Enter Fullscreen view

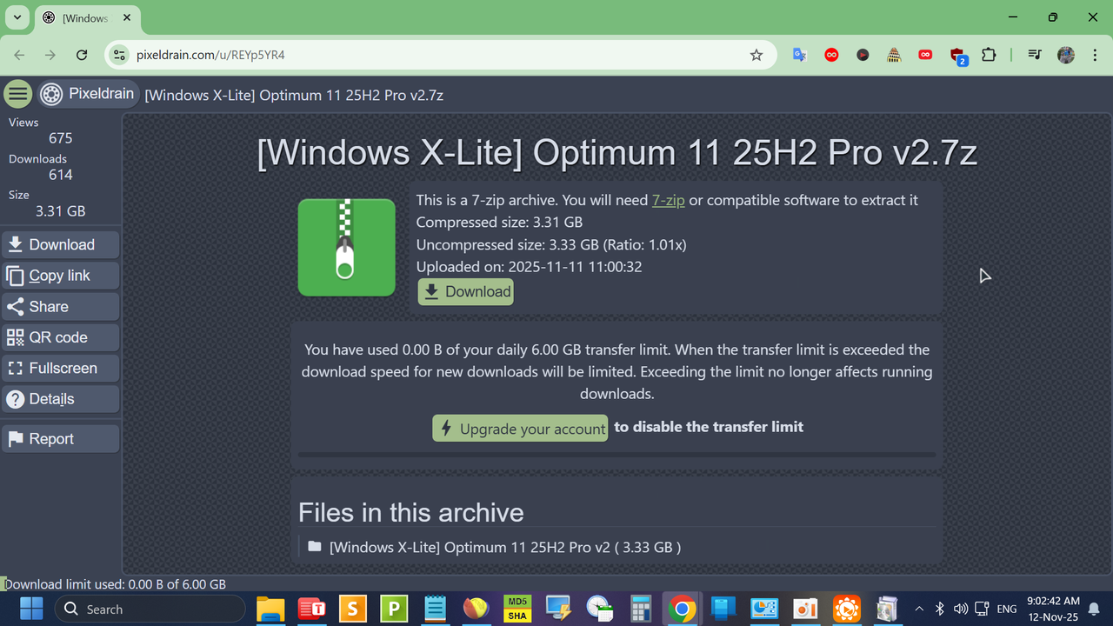click(60, 368)
